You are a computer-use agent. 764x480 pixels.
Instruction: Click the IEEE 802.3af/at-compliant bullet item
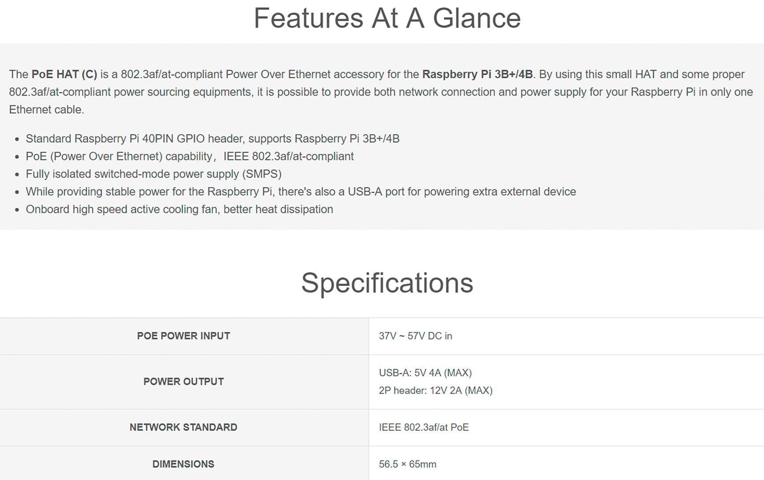point(190,156)
